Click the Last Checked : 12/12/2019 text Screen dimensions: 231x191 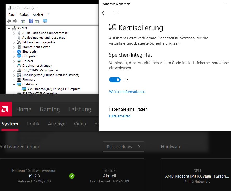coord(109,181)
